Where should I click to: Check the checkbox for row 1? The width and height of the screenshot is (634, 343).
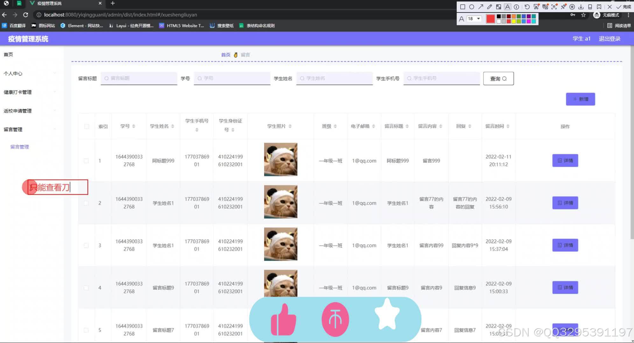(x=86, y=161)
